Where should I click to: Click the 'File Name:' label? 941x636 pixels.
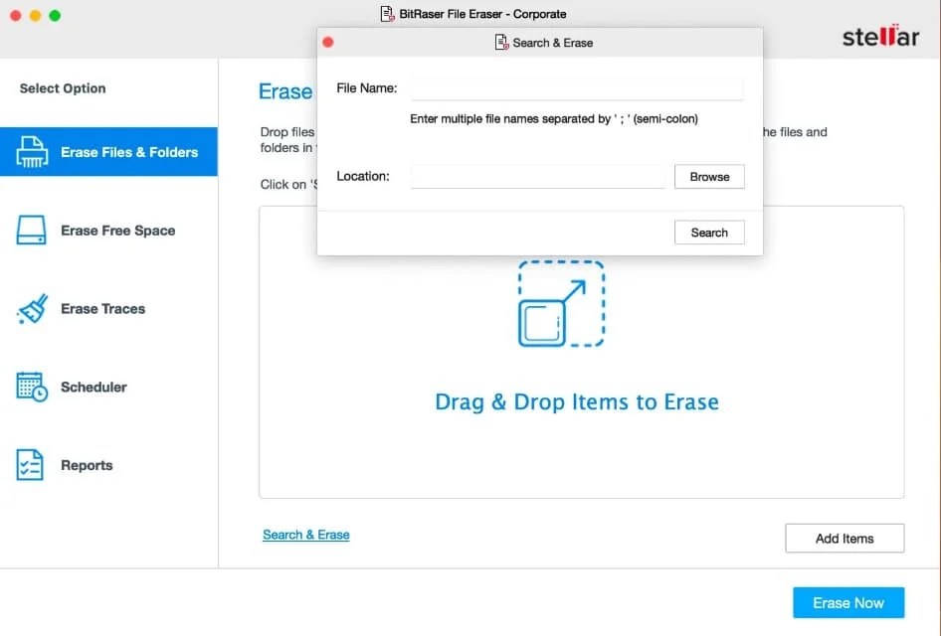(367, 88)
